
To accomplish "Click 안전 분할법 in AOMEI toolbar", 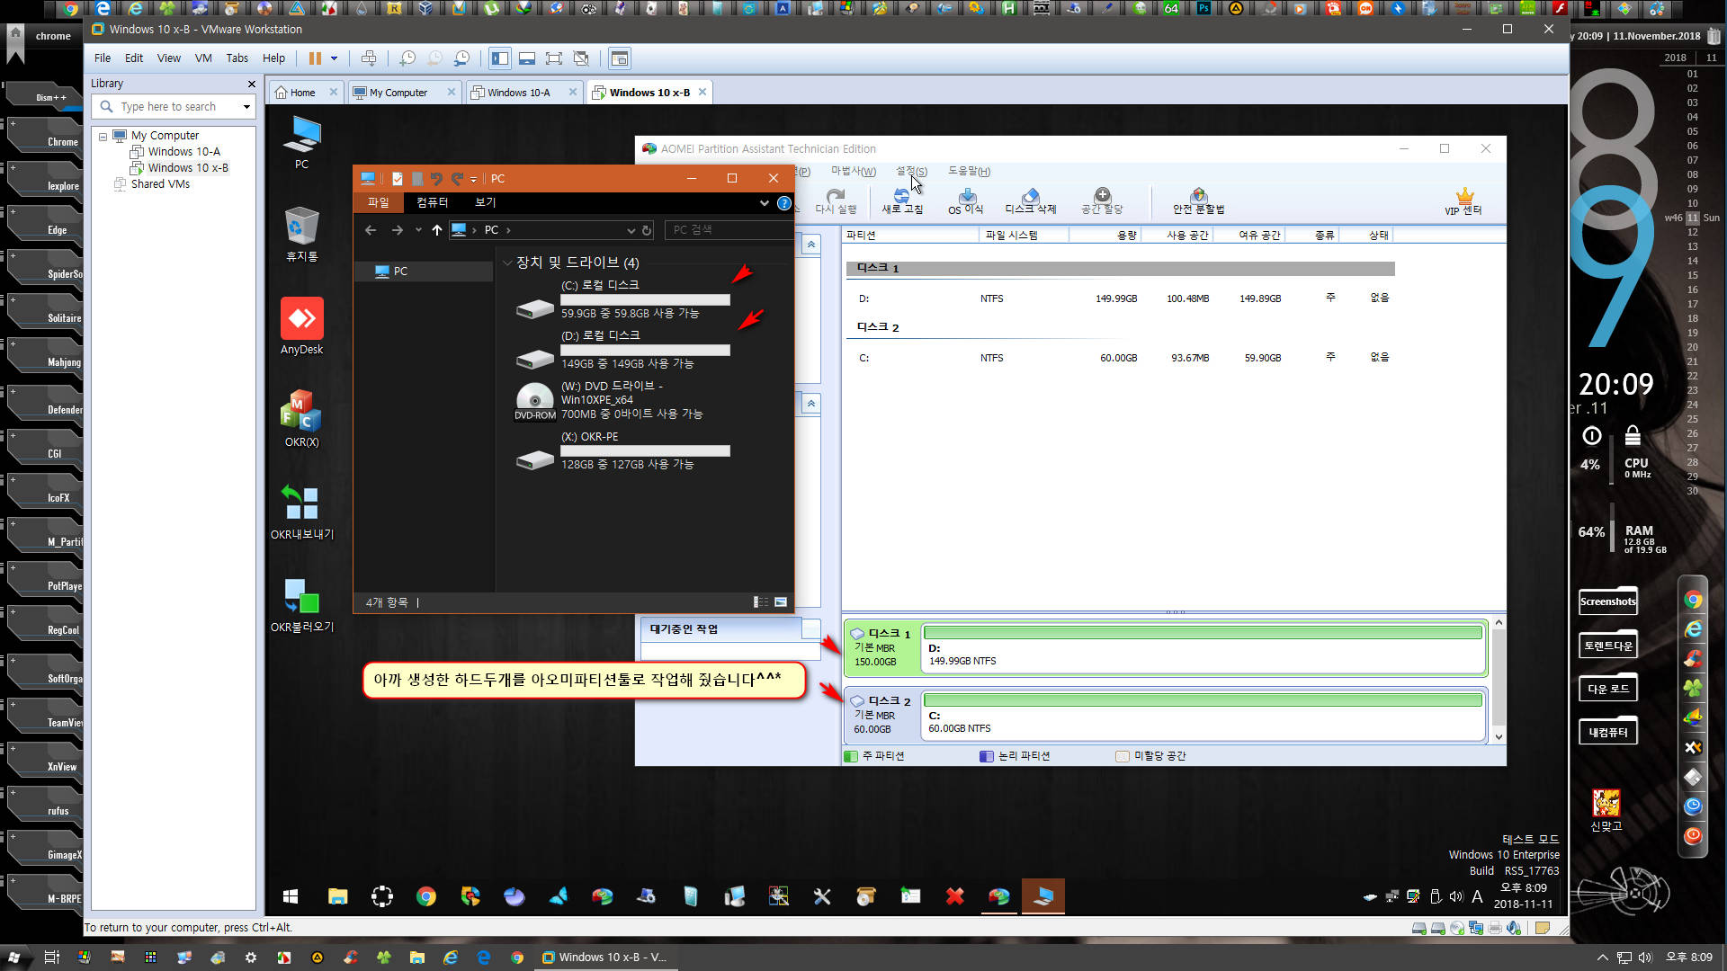I will 1198,201.
